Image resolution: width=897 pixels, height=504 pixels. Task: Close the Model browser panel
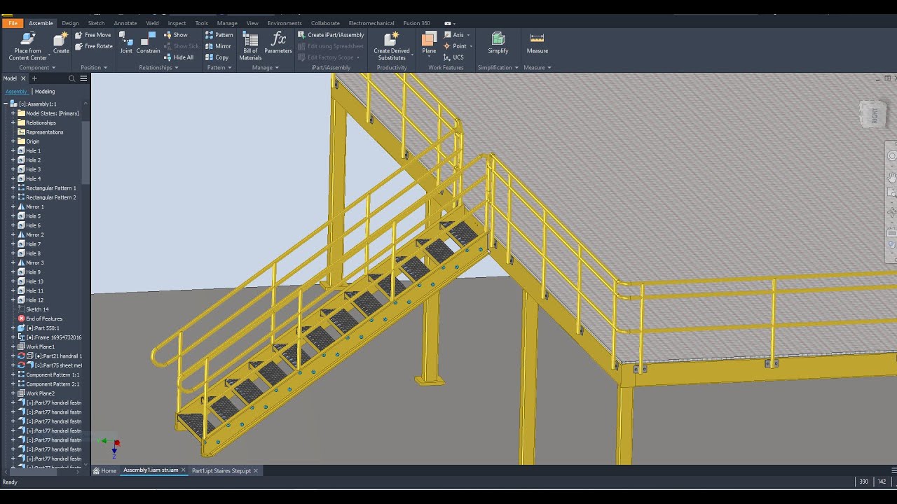click(23, 78)
